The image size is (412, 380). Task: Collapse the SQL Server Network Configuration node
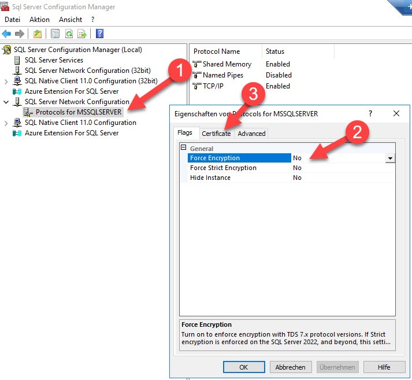pyautogui.click(x=6, y=102)
